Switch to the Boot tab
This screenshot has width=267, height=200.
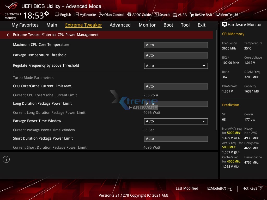[x=168, y=25]
